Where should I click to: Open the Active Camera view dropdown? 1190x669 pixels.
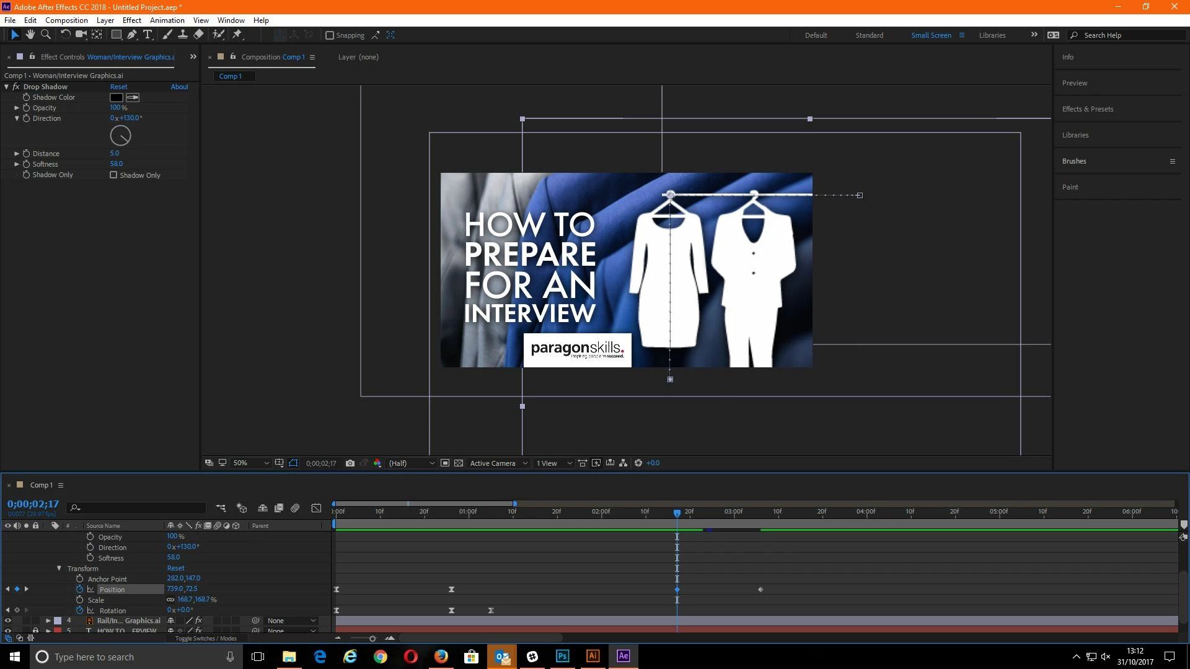click(498, 463)
